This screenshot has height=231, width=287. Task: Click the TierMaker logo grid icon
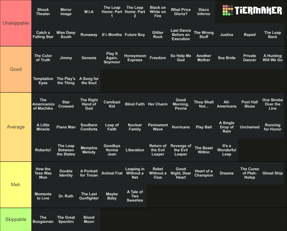pos(228,10)
